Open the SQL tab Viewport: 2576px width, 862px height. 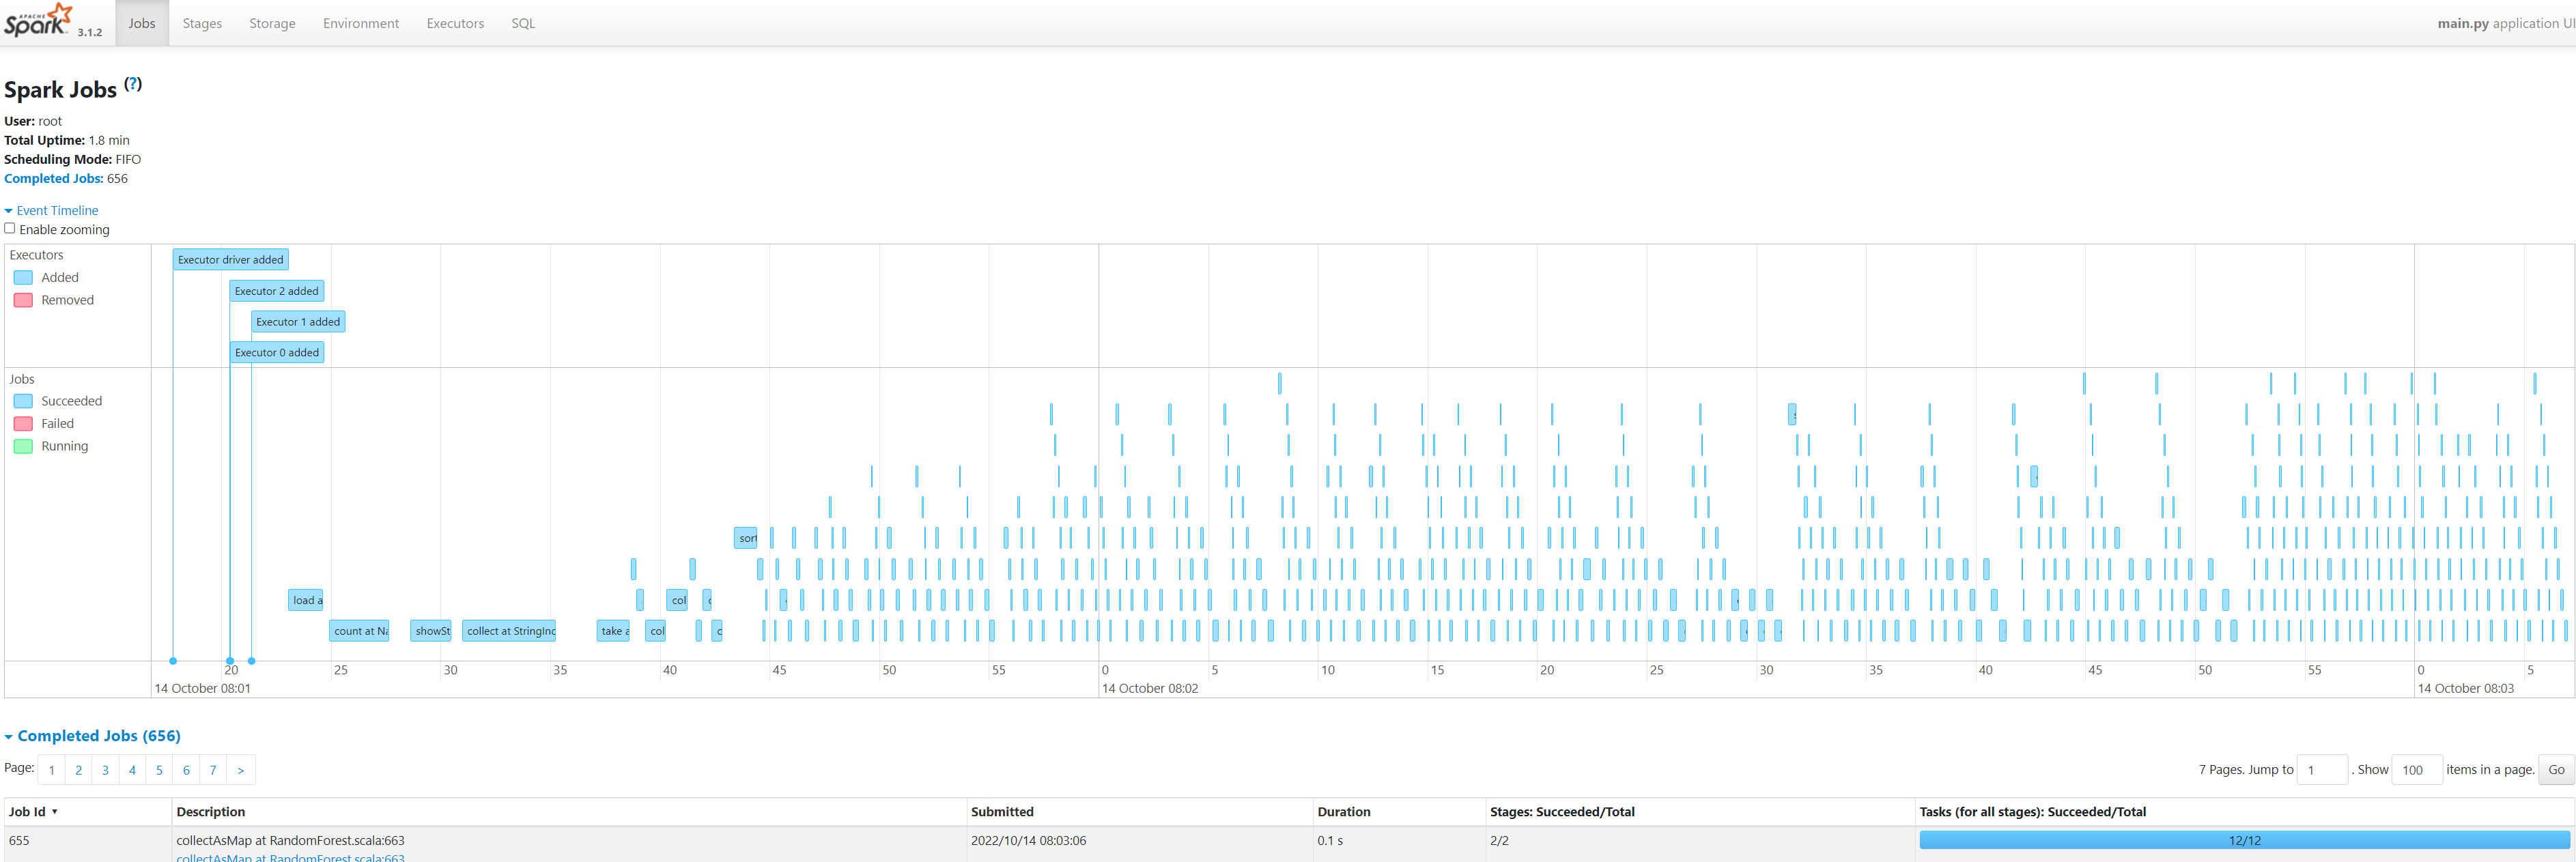[523, 23]
